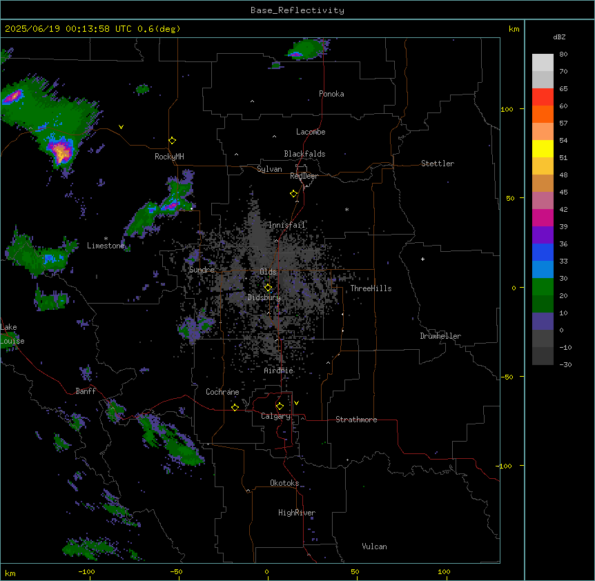Click the Vulcan town label

(x=375, y=546)
